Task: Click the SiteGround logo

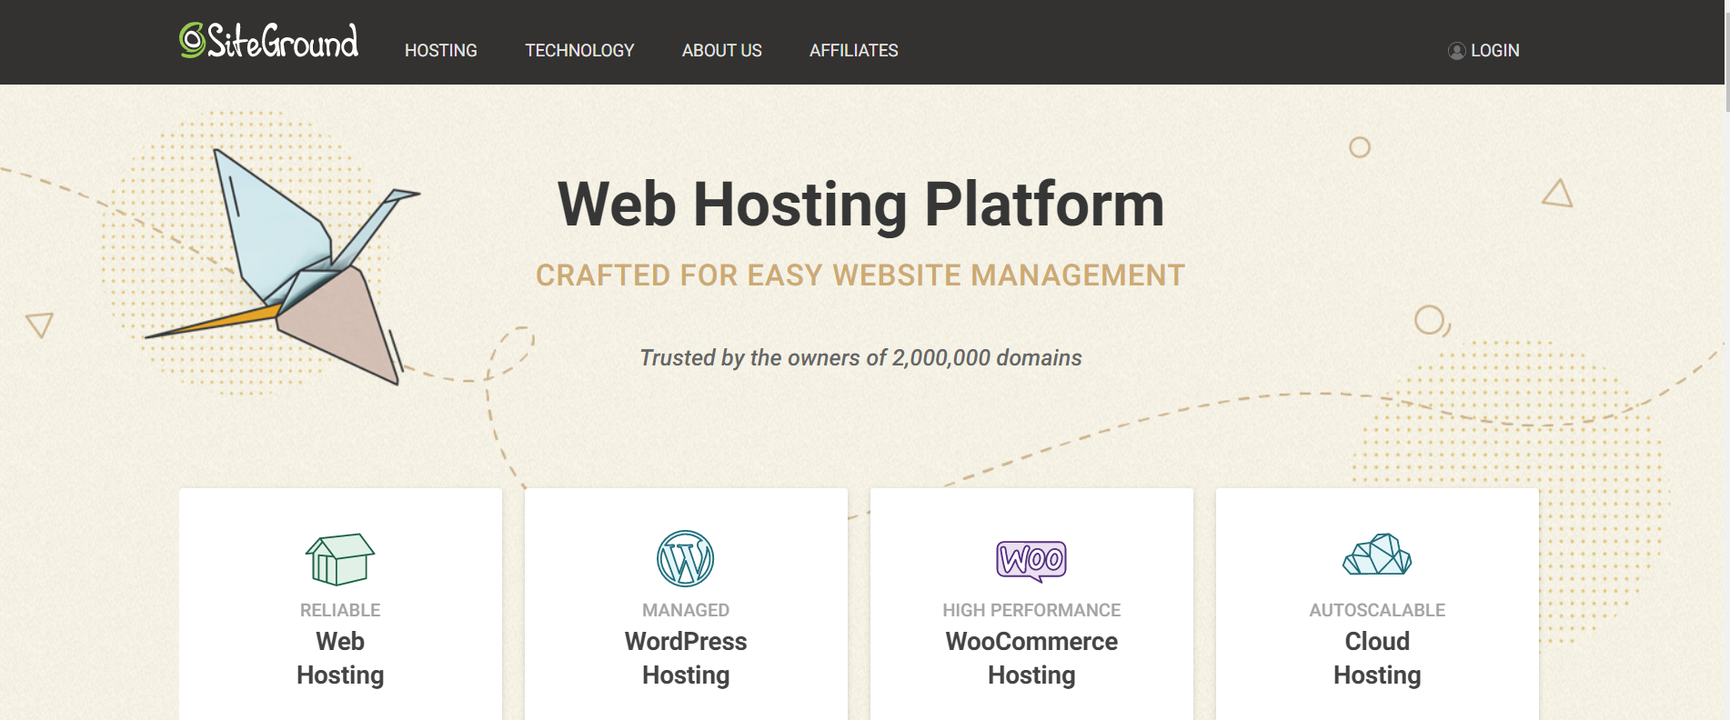Action: (x=268, y=41)
